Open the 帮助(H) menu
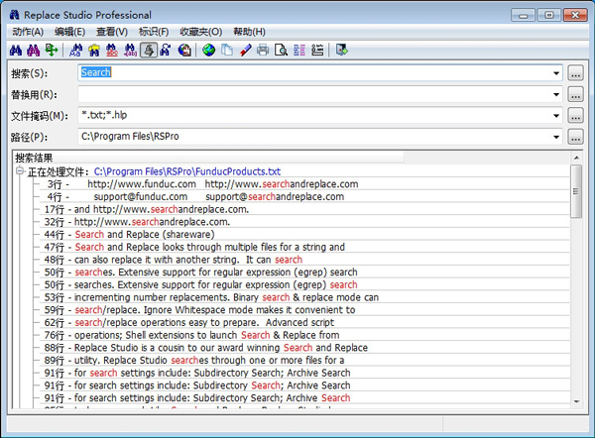The image size is (595, 438). (x=249, y=32)
